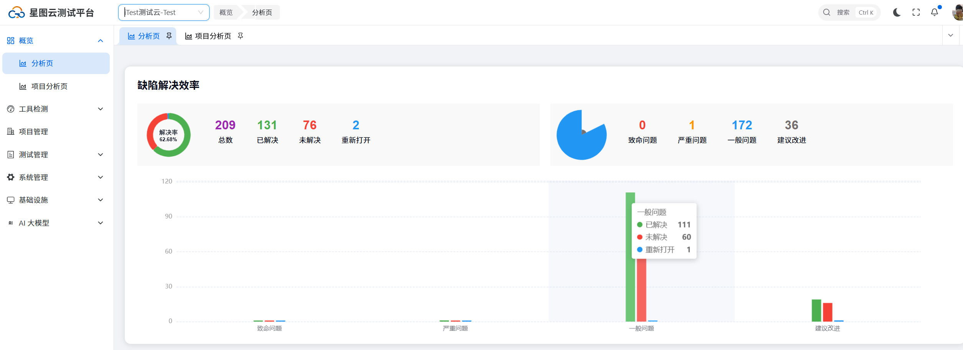Click the 系统管理 gear icon
Viewport: 963px width, 350px height.
[11, 177]
